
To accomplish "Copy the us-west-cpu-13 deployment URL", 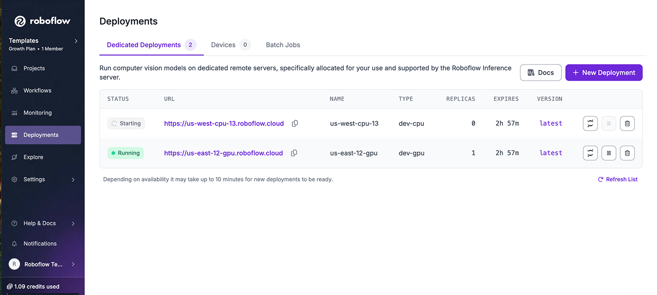I will (x=295, y=123).
